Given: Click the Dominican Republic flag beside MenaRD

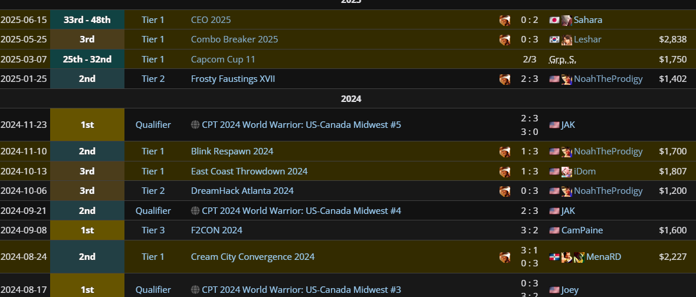Looking at the screenshot, I should tap(554, 257).
